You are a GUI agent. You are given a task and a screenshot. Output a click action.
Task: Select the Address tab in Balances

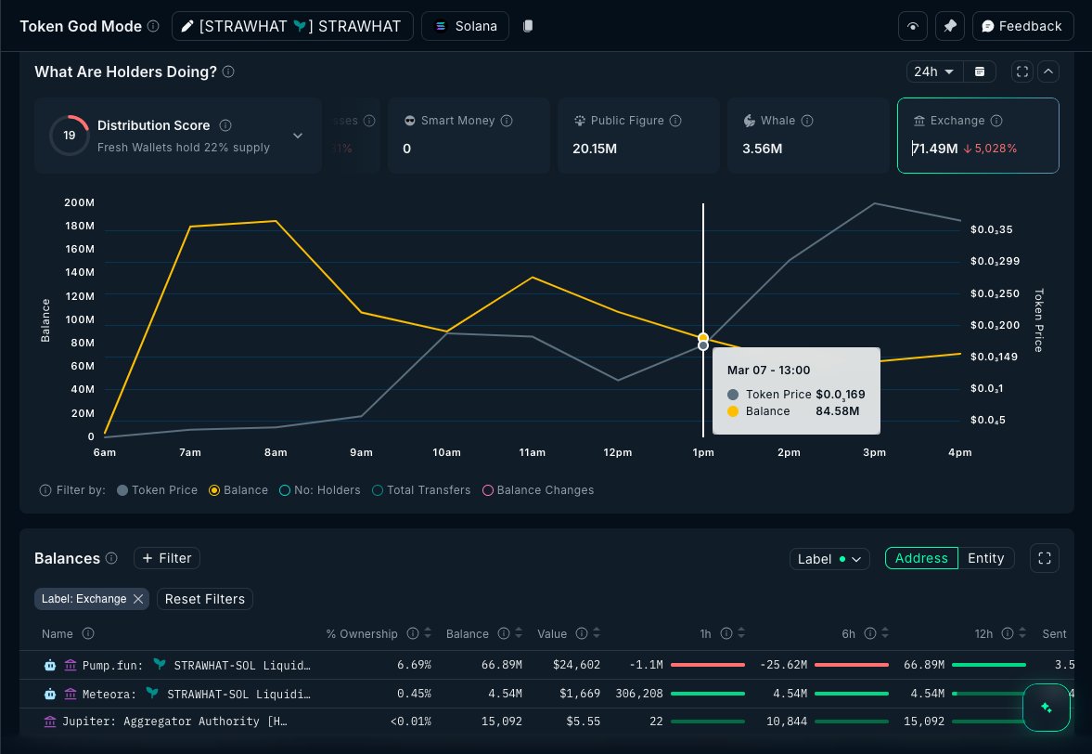click(920, 558)
